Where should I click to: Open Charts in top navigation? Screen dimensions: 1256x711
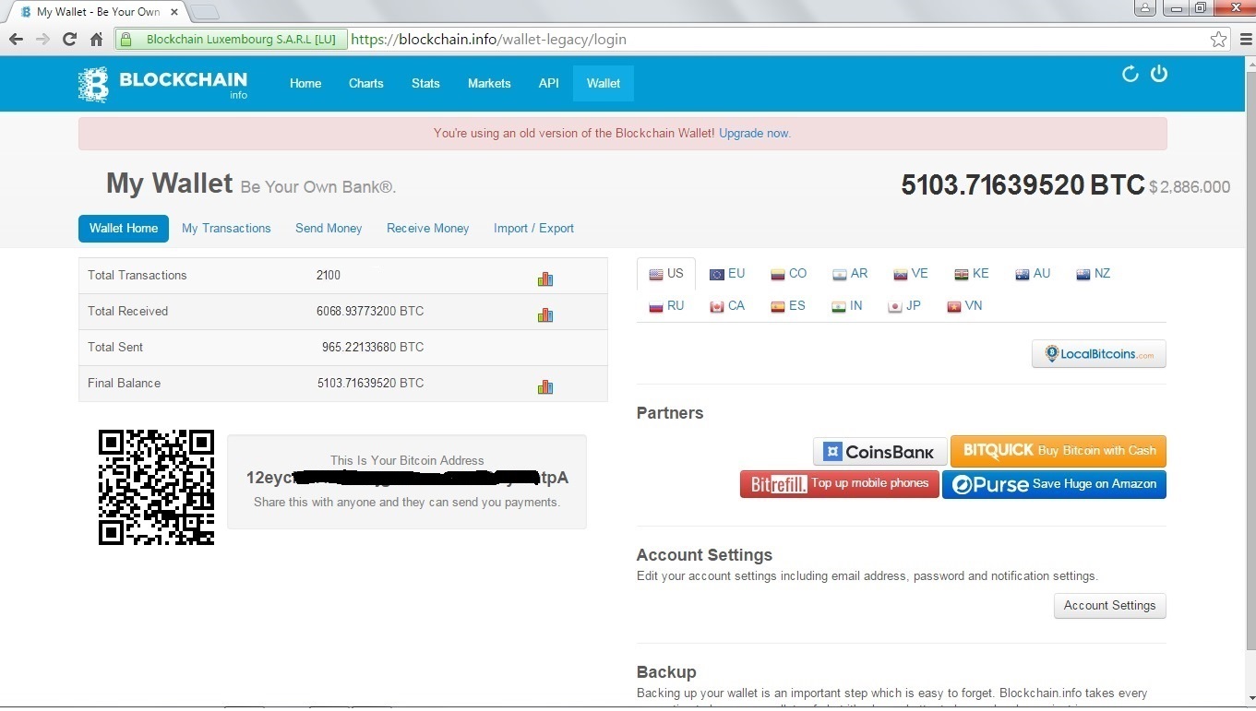(x=365, y=83)
